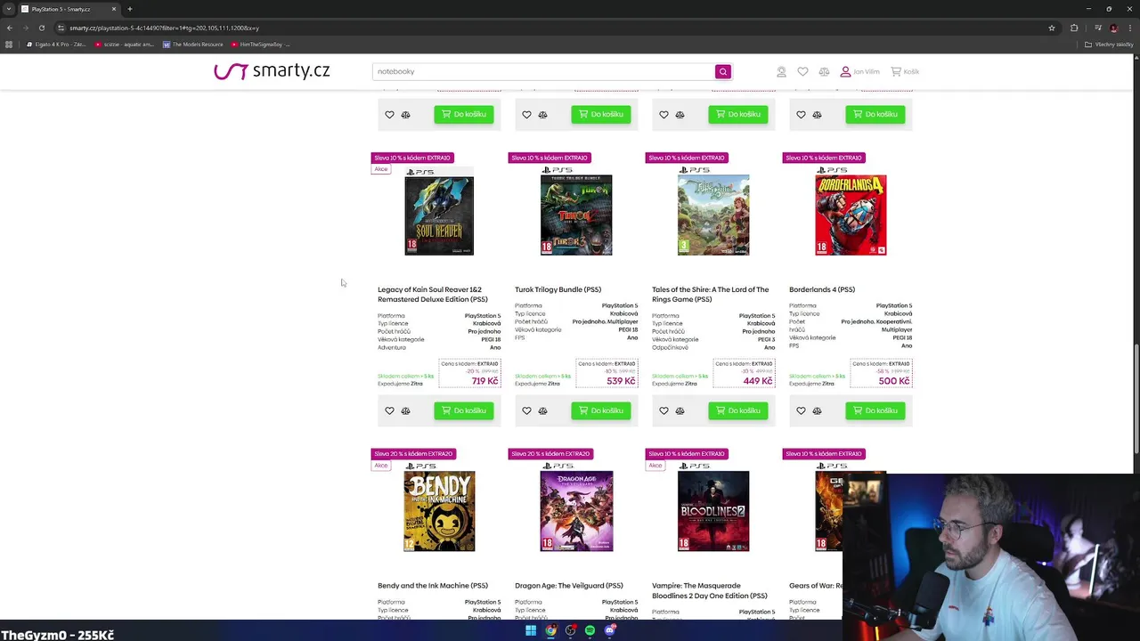The image size is (1140, 641).
Task: Click Soul Reaver price 719 Kč
Action: [484, 381]
